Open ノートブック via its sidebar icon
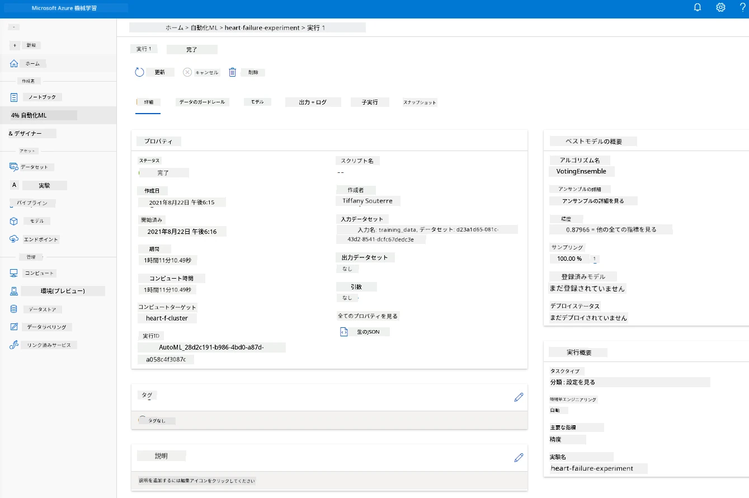749x498 pixels. tap(14, 97)
